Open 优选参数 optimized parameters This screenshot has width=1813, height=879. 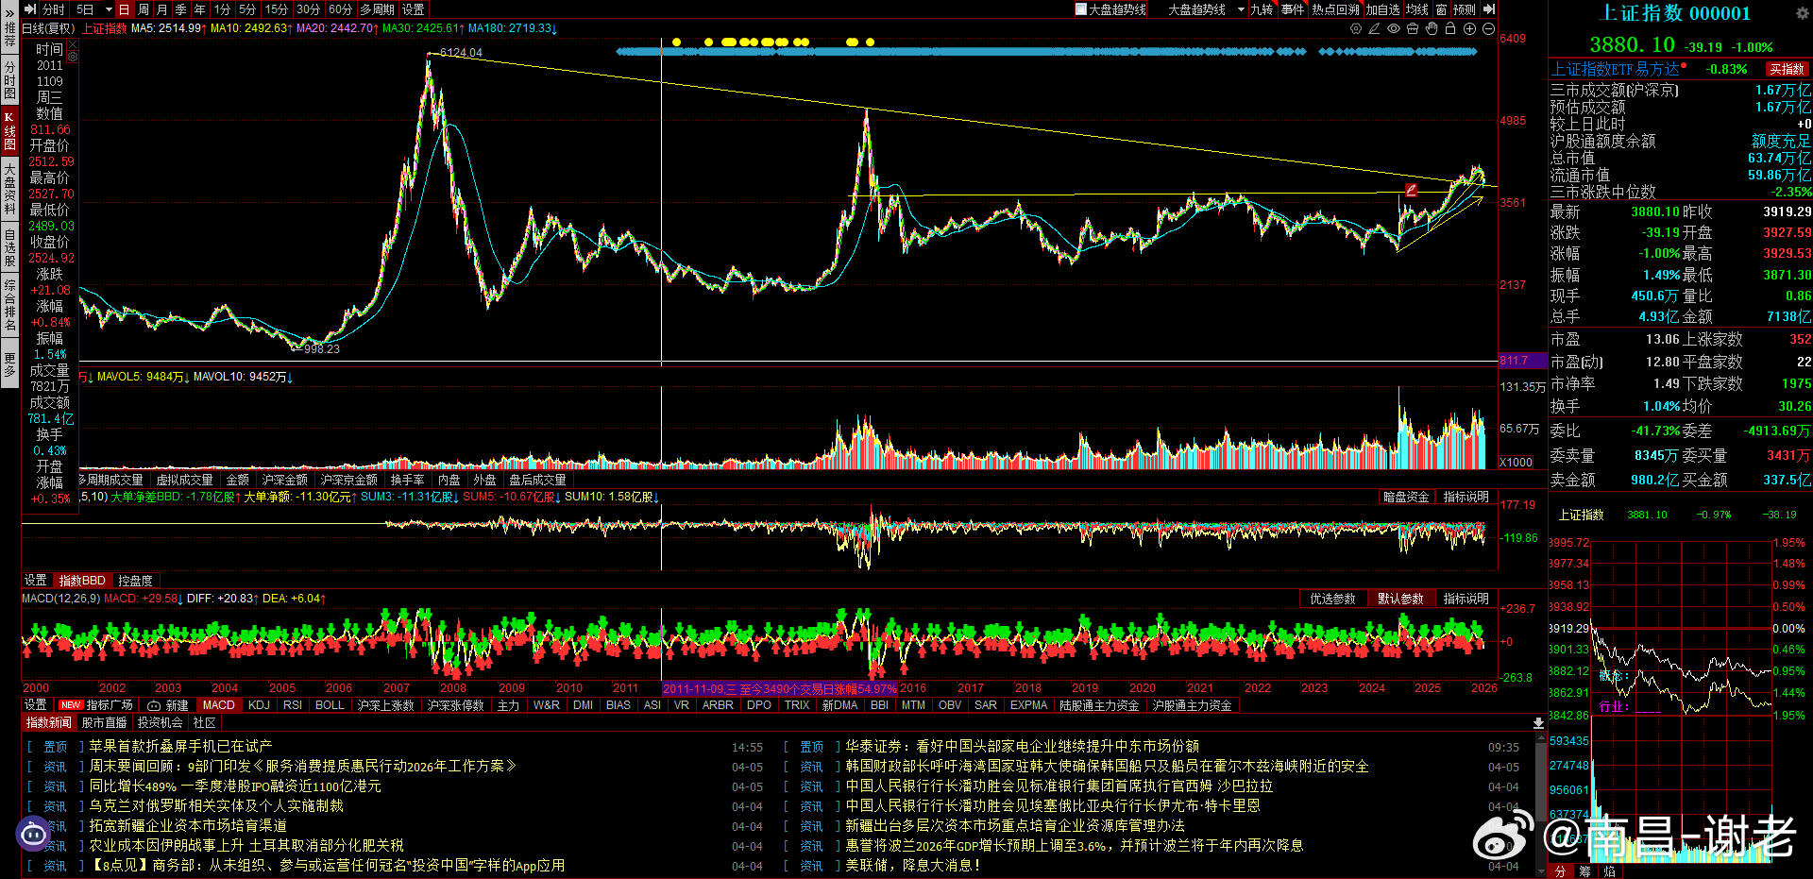pyautogui.click(x=1332, y=599)
